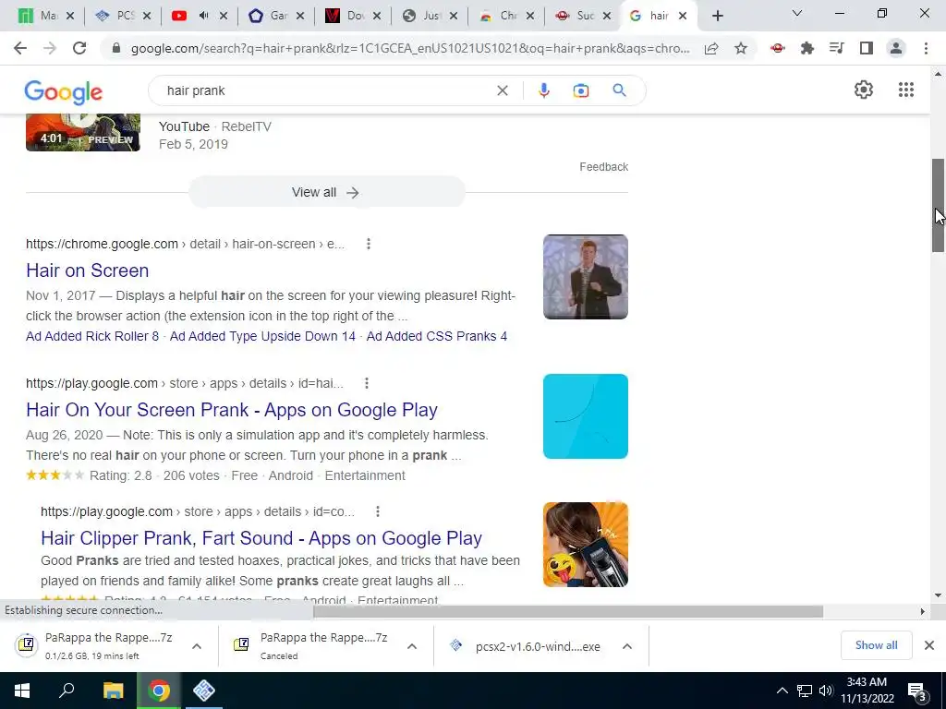Go back to previous page
946x709 pixels.
(x=20, y=48)
